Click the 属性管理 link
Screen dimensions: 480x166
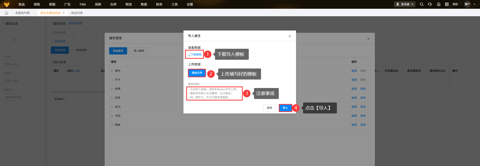tap(74, 23)
